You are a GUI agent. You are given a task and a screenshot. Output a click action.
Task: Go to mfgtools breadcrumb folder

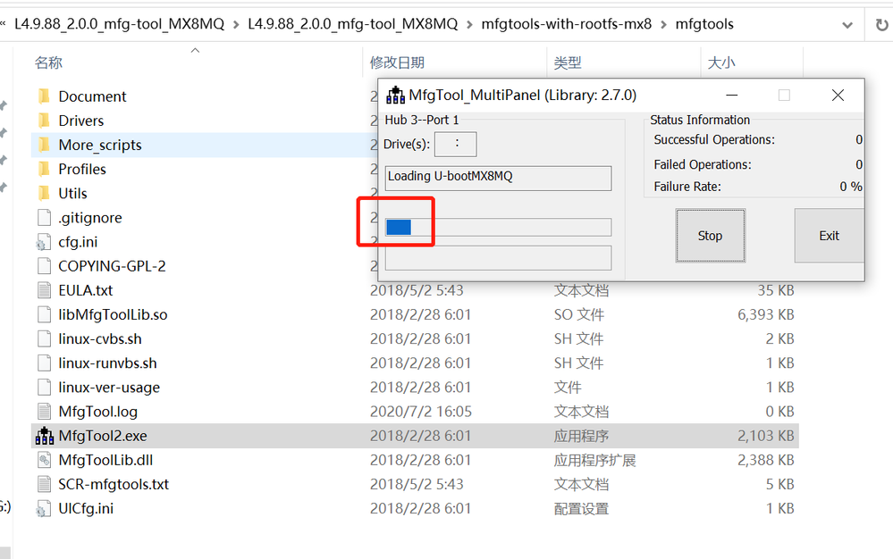tap(704, 24)
